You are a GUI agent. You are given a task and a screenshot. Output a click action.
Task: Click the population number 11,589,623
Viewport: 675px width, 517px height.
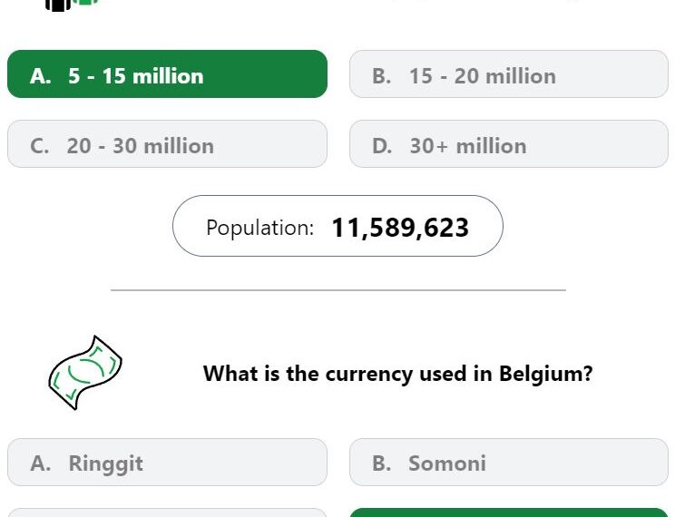[400, 228]
